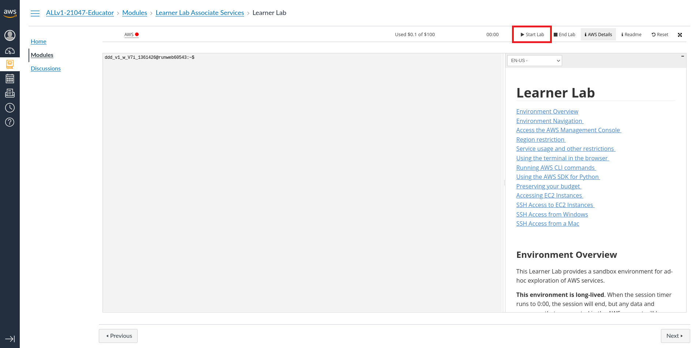Go to Home in course menu

pos(38,42)
